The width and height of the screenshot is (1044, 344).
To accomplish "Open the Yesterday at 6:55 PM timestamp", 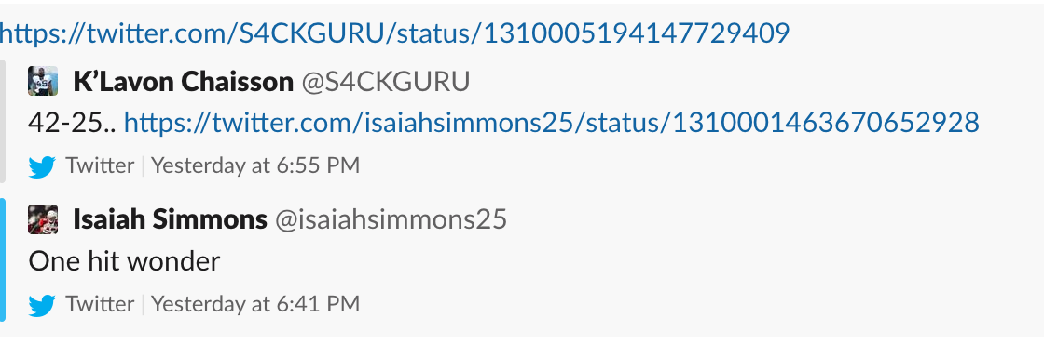I will (x=255, y=165).
